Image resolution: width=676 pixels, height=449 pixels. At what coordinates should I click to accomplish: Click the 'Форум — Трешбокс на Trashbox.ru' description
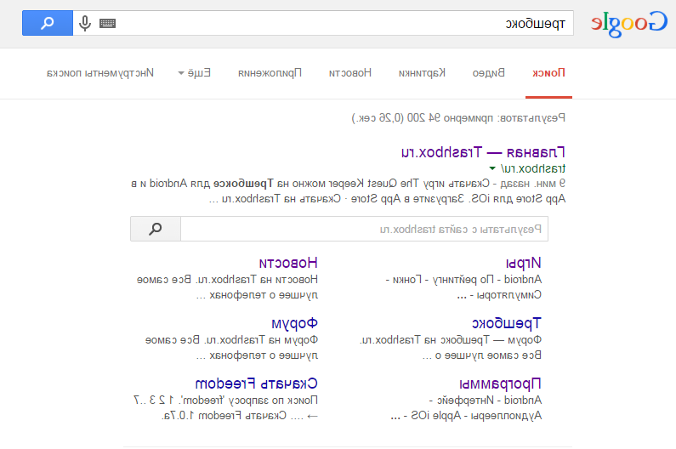[x=451, y=348]
